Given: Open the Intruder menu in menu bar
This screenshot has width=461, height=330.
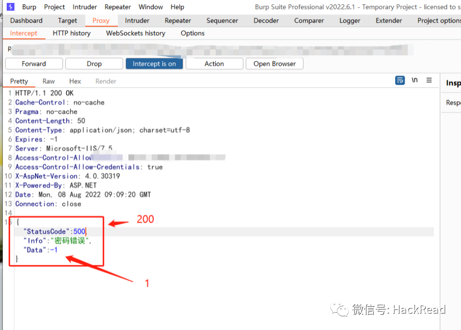Looking at the screenshot, I should tap(84, 7).
